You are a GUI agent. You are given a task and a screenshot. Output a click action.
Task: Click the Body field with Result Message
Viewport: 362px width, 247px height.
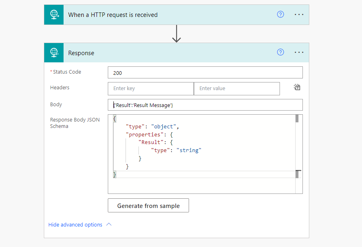(x=205, y=105)
